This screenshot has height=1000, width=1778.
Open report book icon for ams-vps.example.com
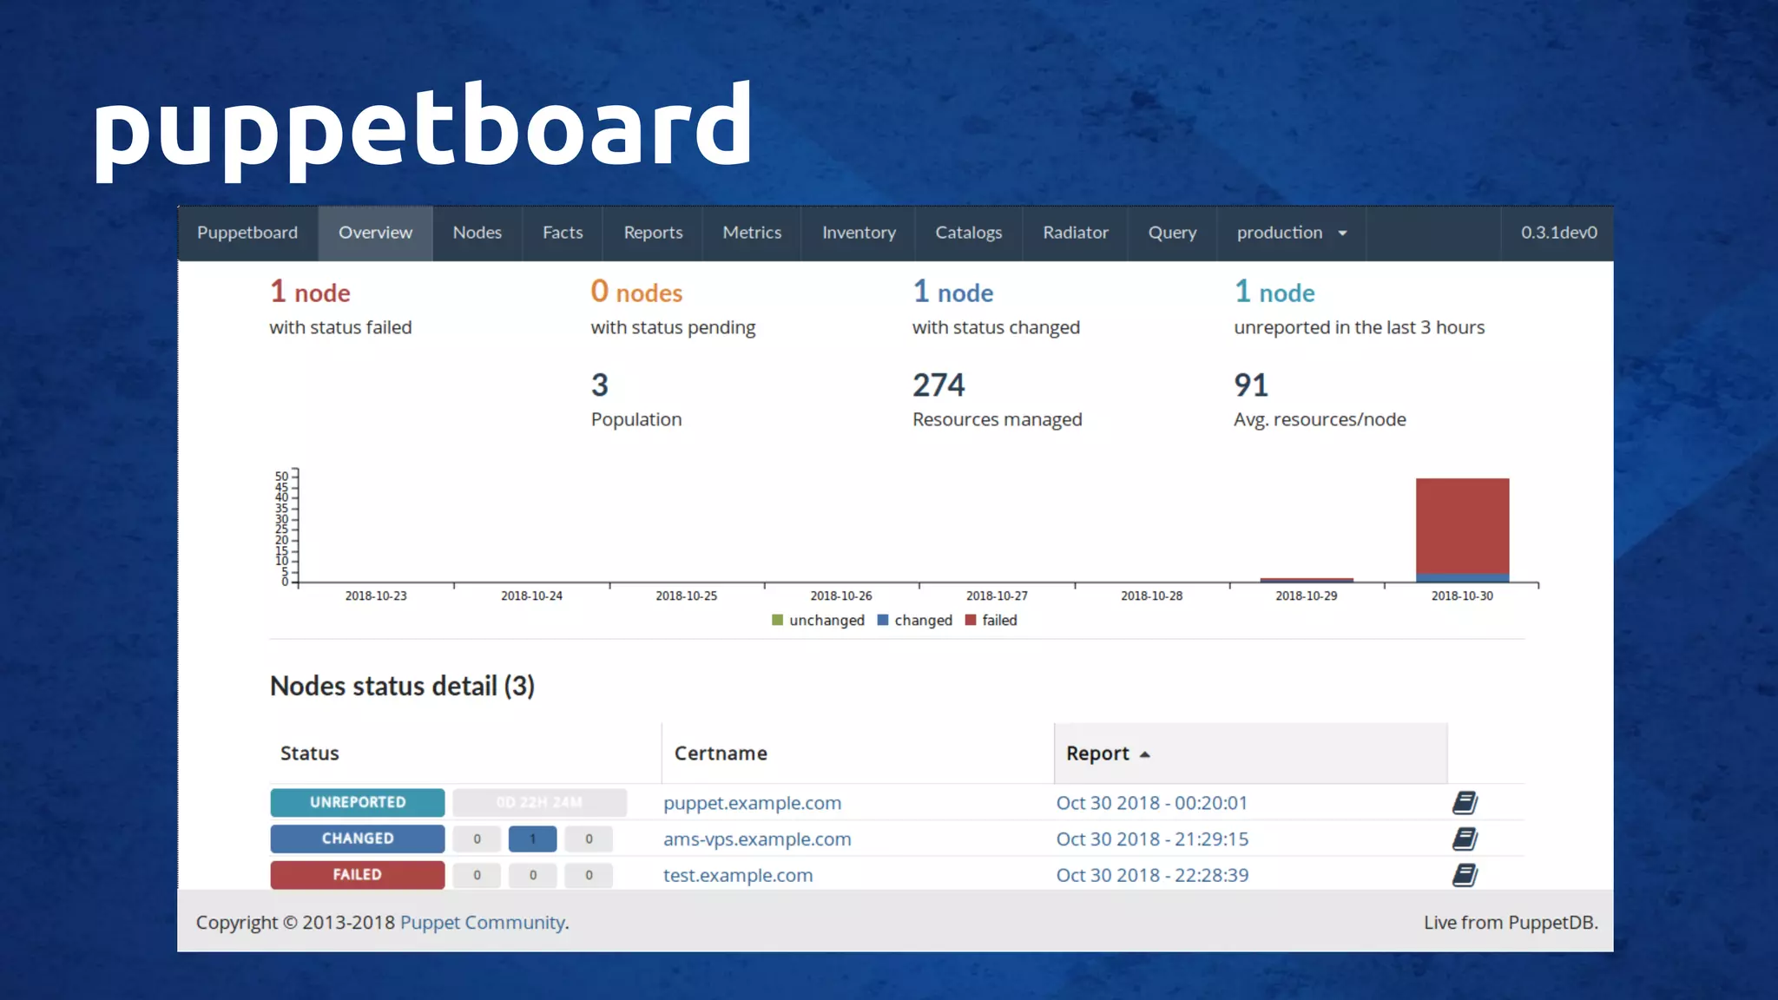[1465, 839]
